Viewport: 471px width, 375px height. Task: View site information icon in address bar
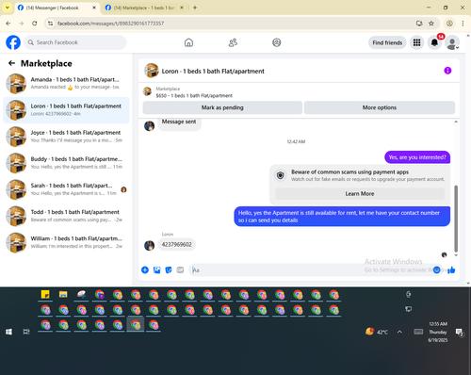(51, 24)
